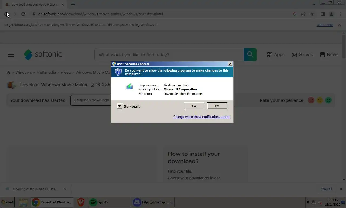Open 'Change when these notifications appear' link
The width and height of the screenshot is (346, 208).
tap(202, 117)
